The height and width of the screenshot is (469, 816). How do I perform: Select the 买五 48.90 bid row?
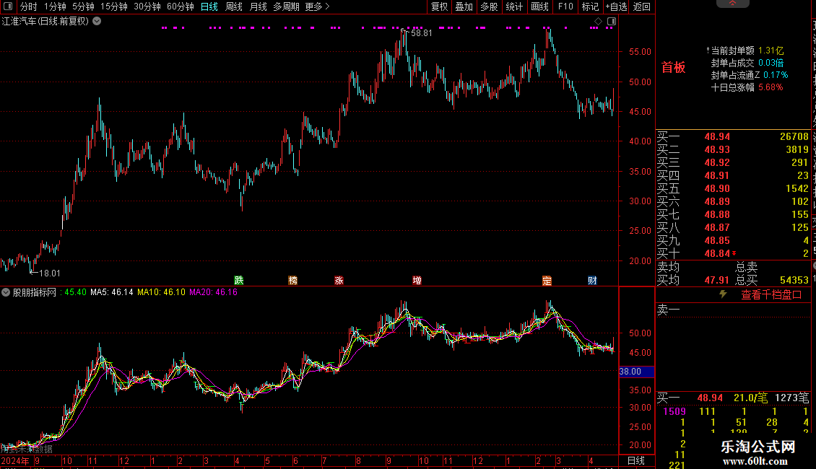[x=733, y=188]
